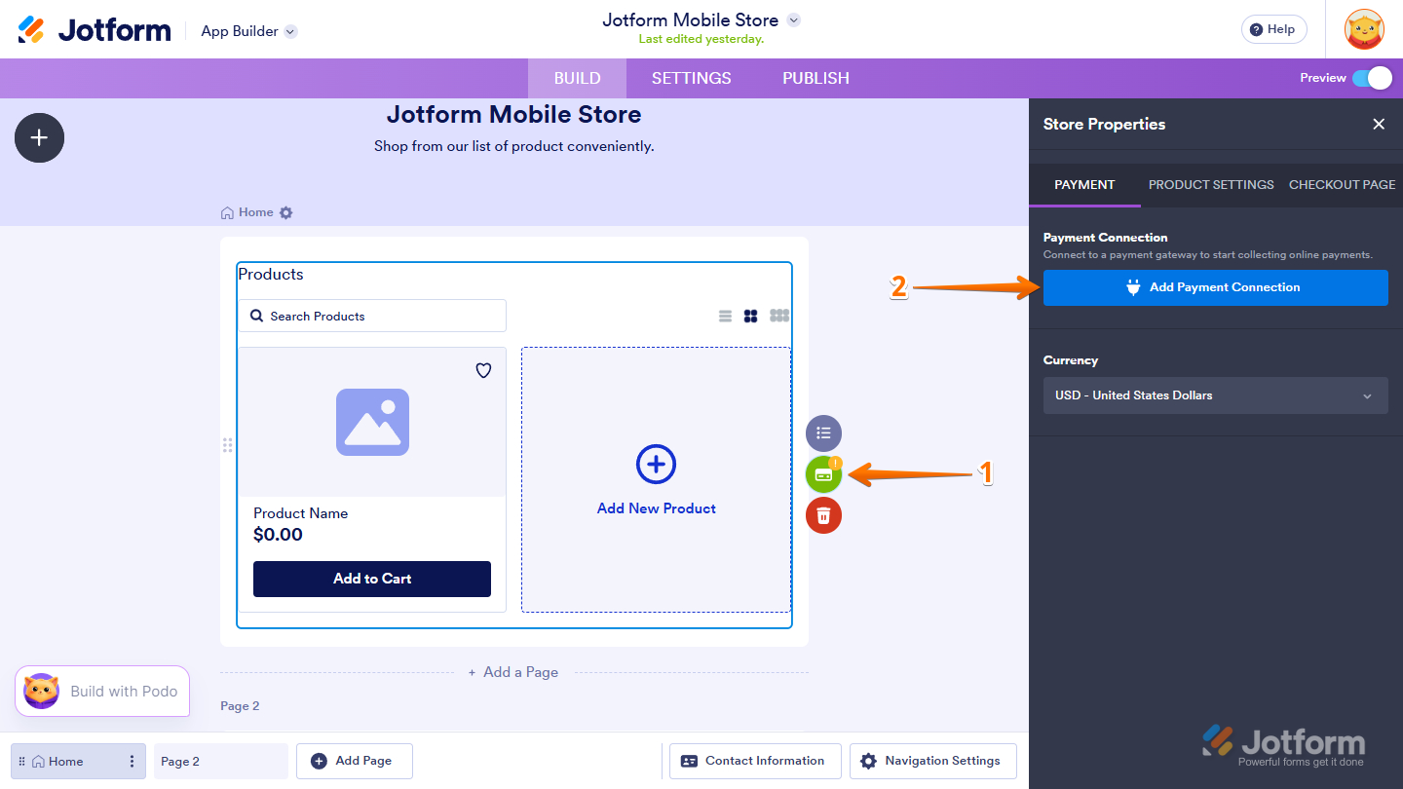Open Navigation Settings
This screenshot has height=789, width=1403.
coord(932,761)
